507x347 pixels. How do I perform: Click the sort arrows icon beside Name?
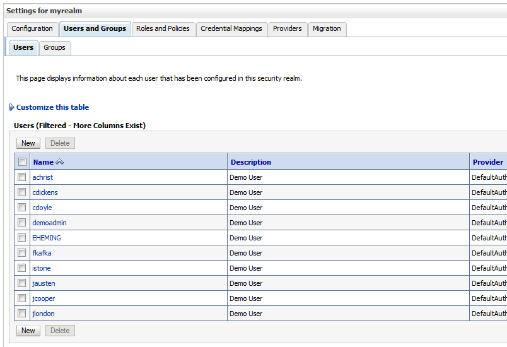coord(60,162)
